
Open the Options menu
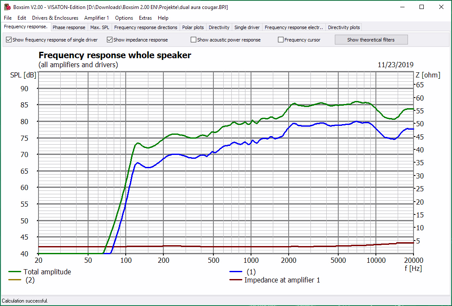(124, 18)
